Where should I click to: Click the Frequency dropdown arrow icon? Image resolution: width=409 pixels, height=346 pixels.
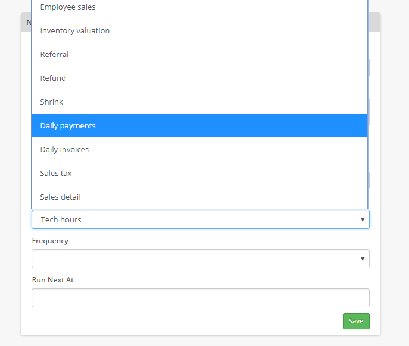click(x=362, y=259)
